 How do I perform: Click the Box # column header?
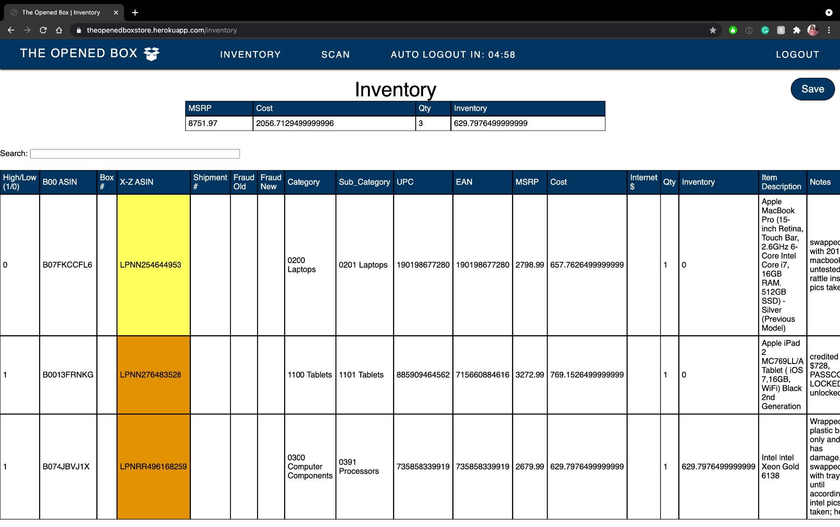(x=107, y=182)
